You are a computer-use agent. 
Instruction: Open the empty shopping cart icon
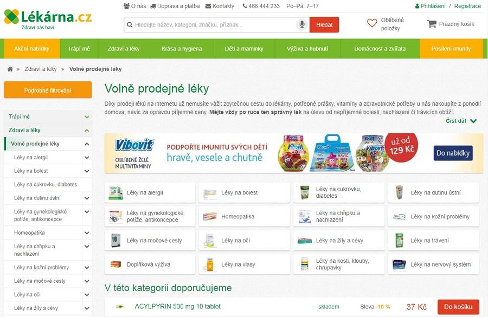[432, 24]
